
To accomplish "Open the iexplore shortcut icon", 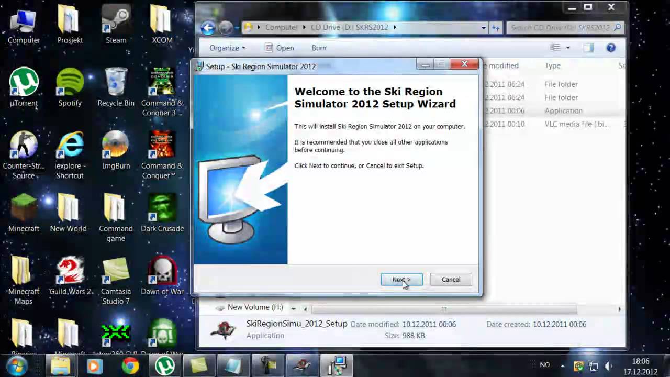I will point(70,155).
